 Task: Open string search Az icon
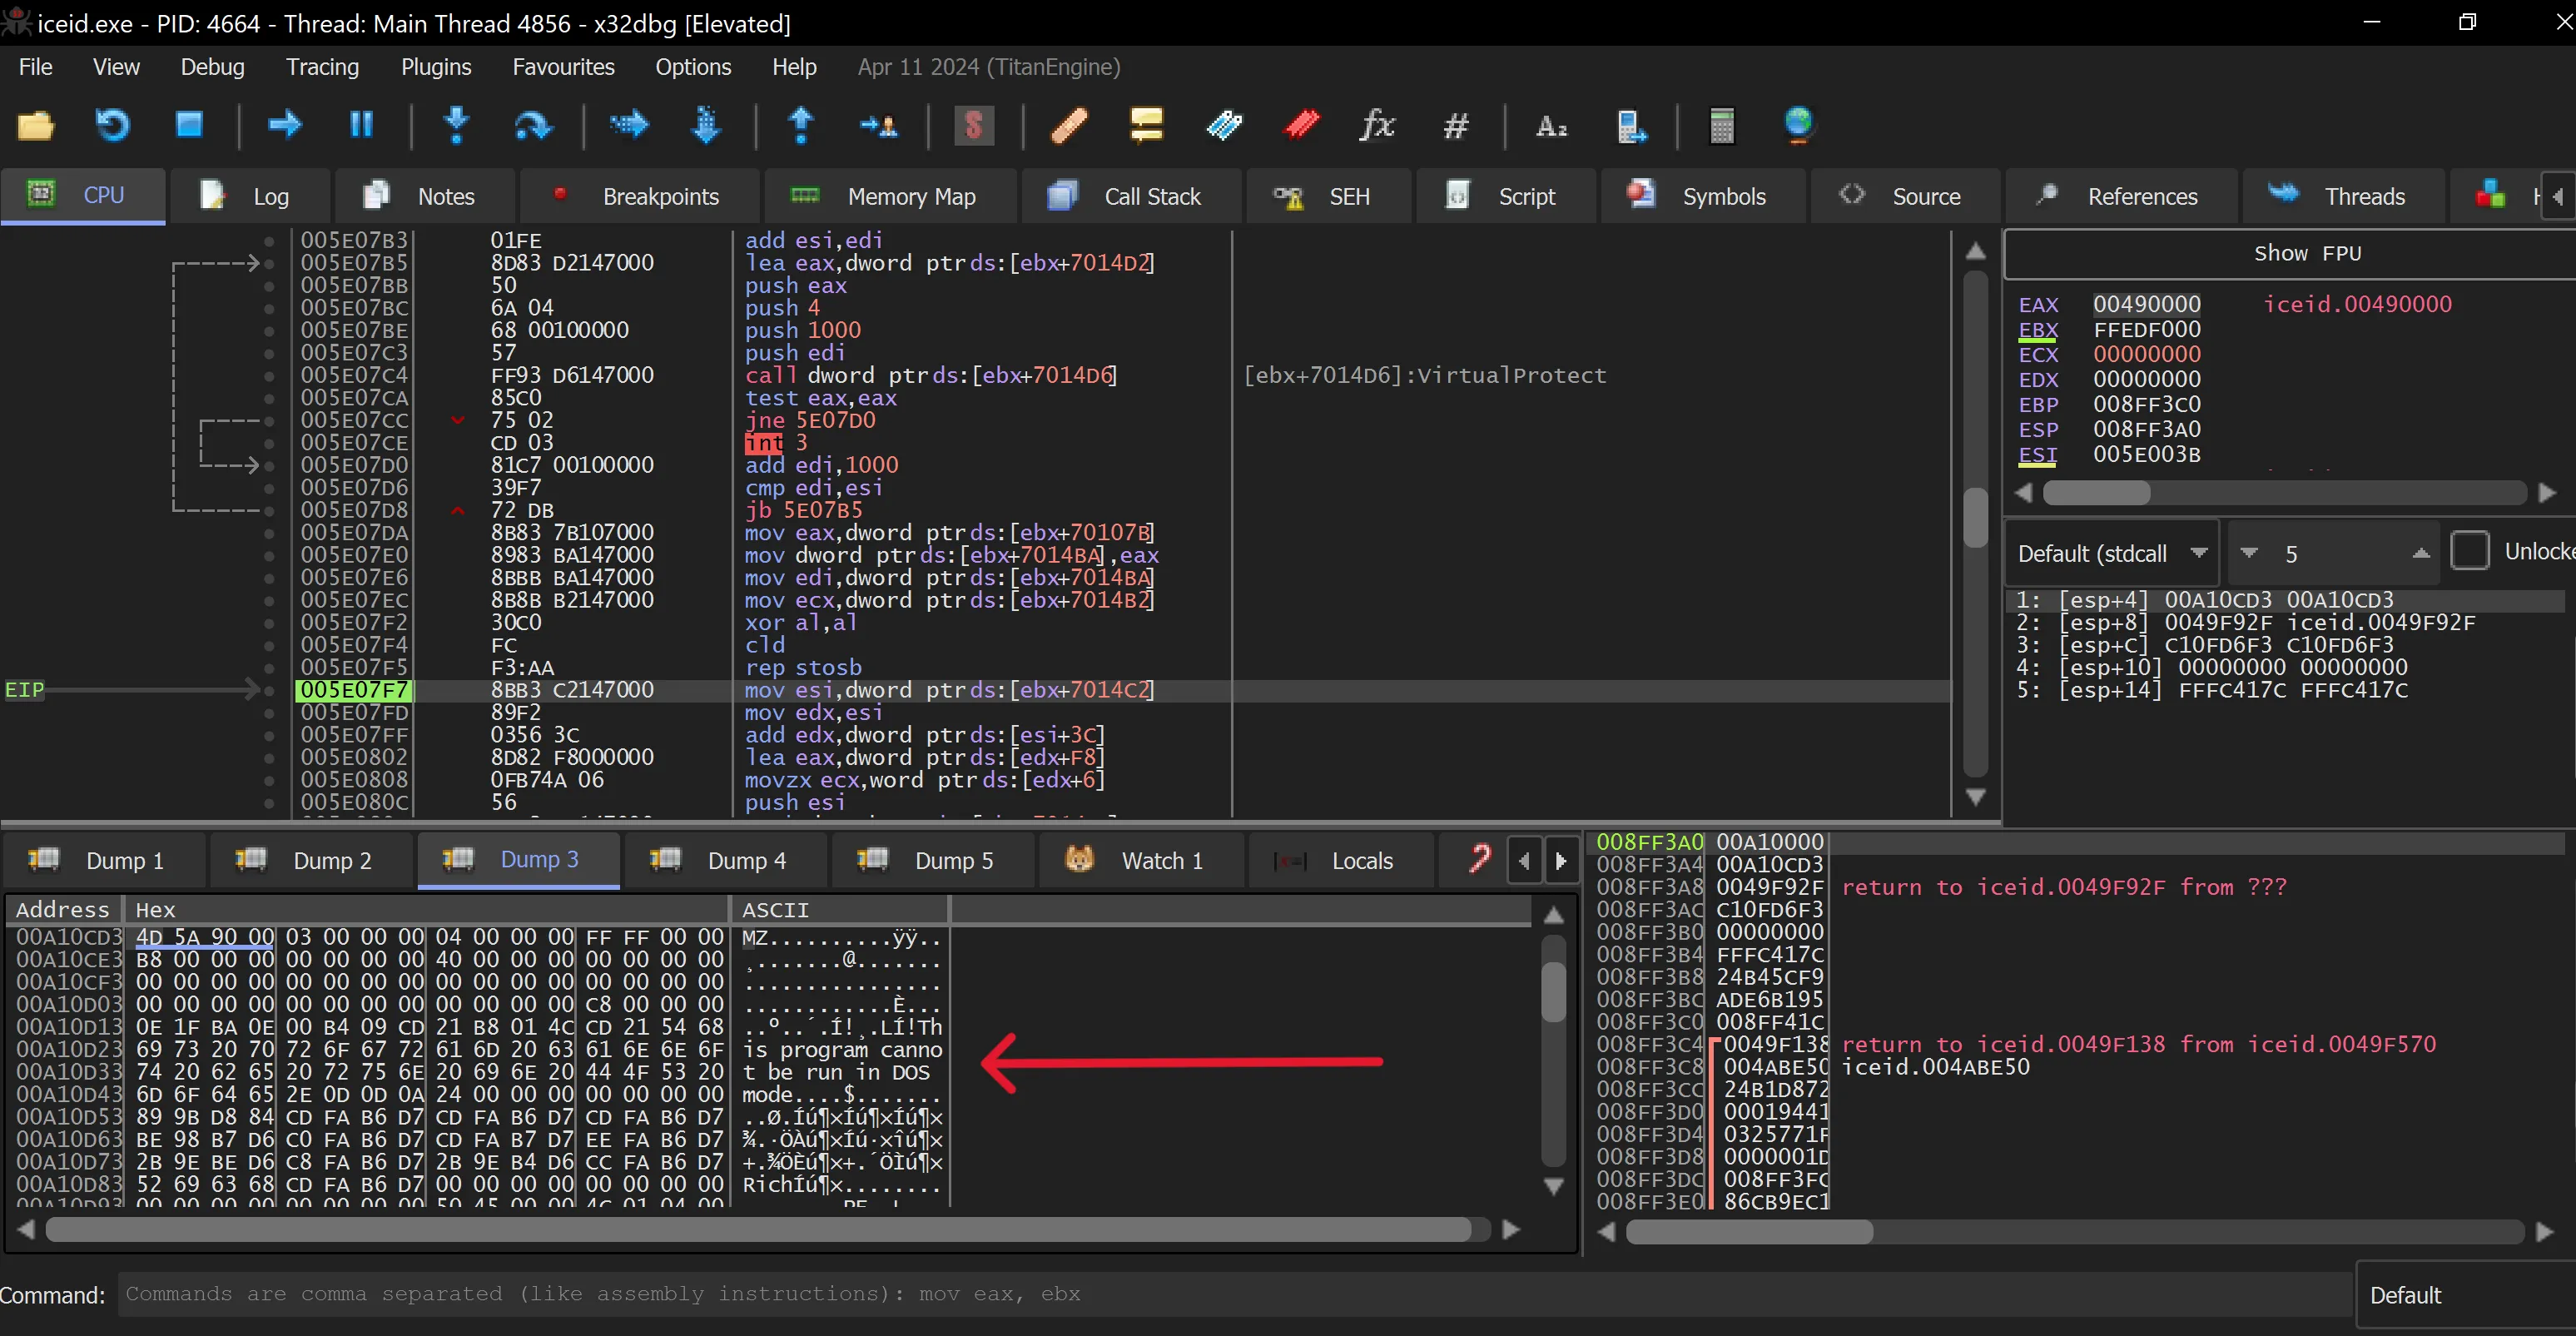1551,126
